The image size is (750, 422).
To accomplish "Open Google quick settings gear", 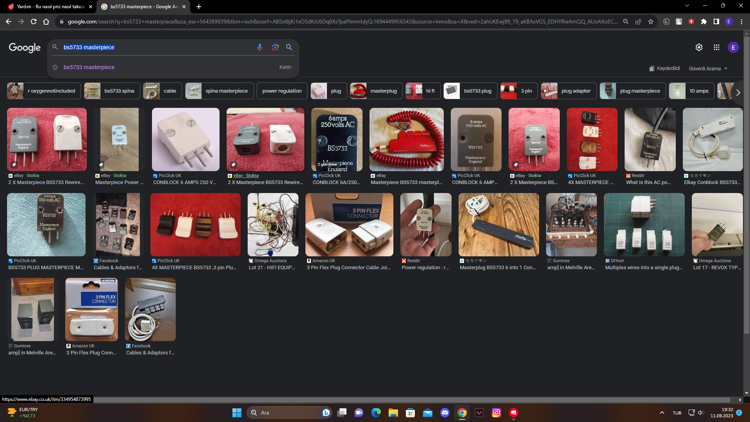I will tap(699, 47).
